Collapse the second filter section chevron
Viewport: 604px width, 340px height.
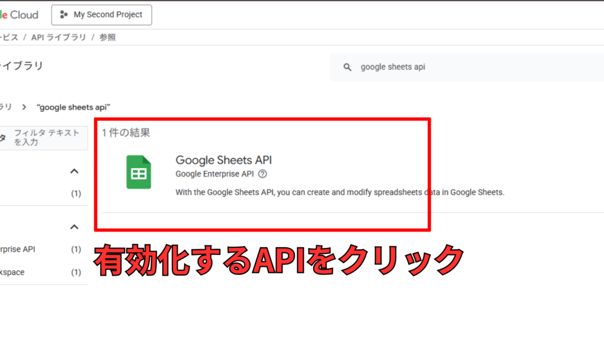click(74, 227)
